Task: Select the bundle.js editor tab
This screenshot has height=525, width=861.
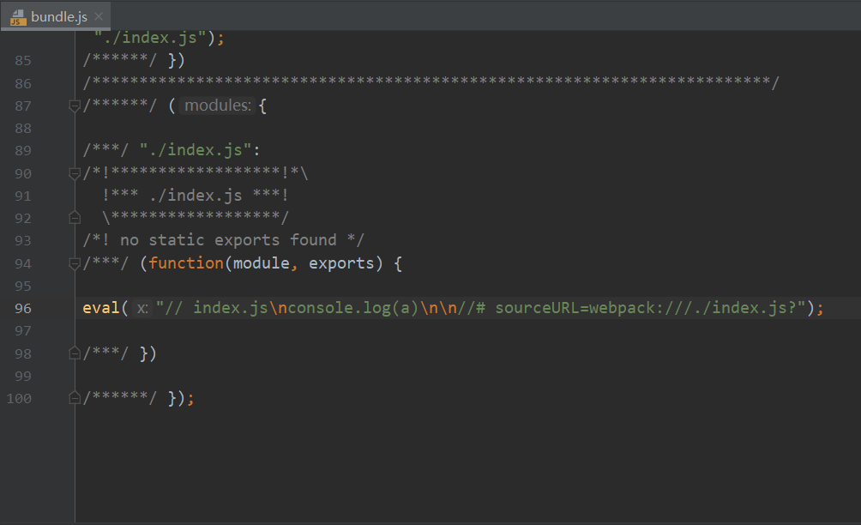Action: pos(56,16)
